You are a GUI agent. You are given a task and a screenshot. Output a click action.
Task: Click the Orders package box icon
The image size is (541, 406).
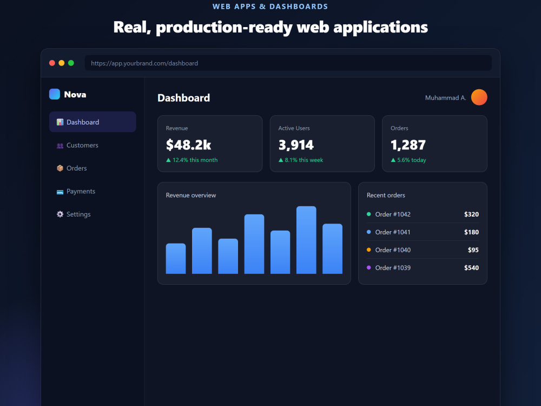(x=60, y=168)
